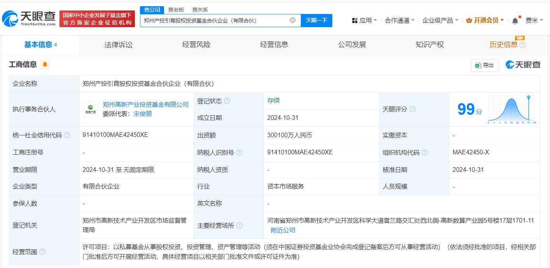Click the TianYanCha logo icon
This screenshot has height=268, width=550.
click(11, 19)
